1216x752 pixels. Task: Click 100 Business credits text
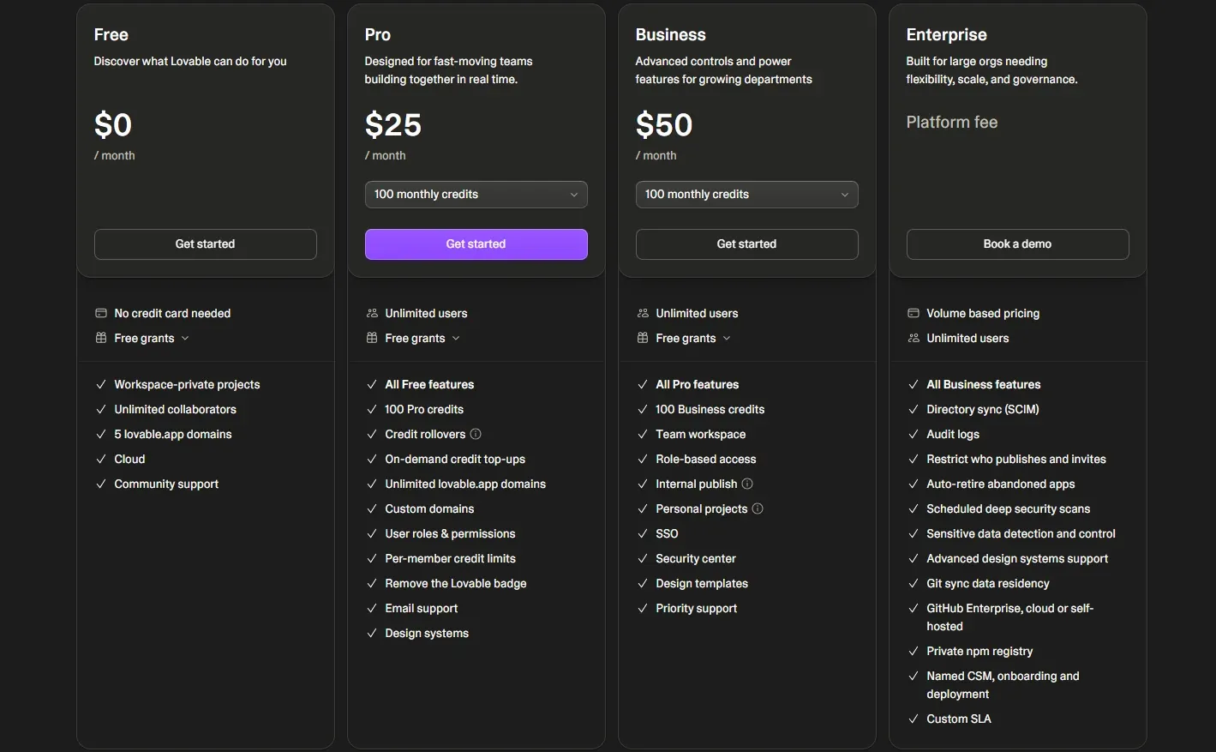coord(710,409)
